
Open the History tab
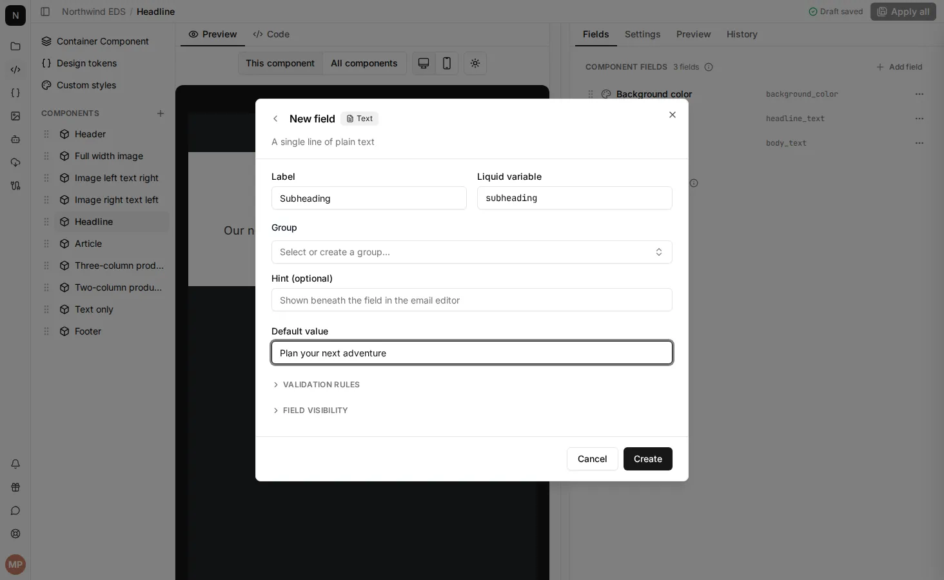742,34
